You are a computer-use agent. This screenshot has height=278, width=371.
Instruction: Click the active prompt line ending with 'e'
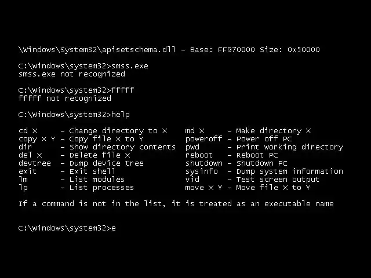pyautogui.click(x=67, y=228)
